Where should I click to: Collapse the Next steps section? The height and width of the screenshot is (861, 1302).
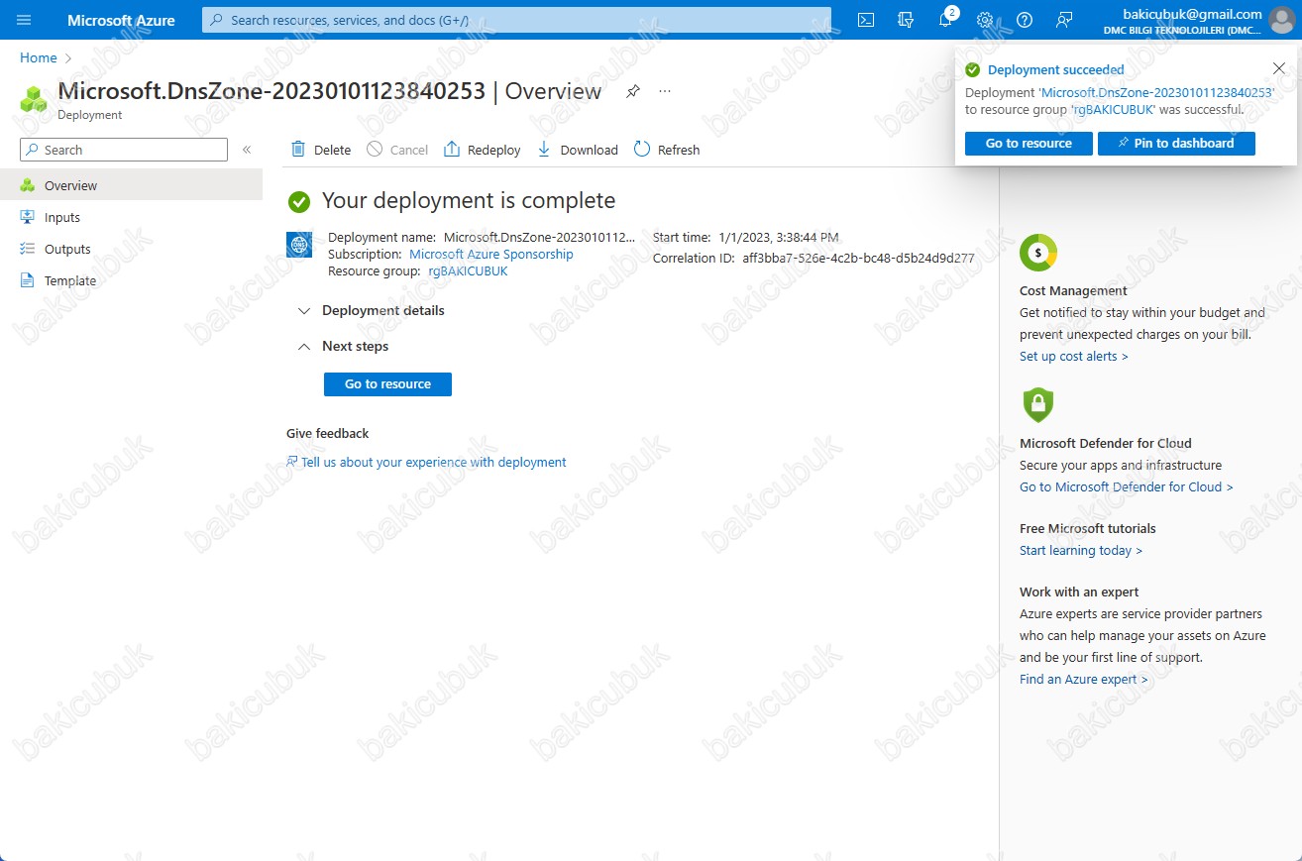point(344,346)
